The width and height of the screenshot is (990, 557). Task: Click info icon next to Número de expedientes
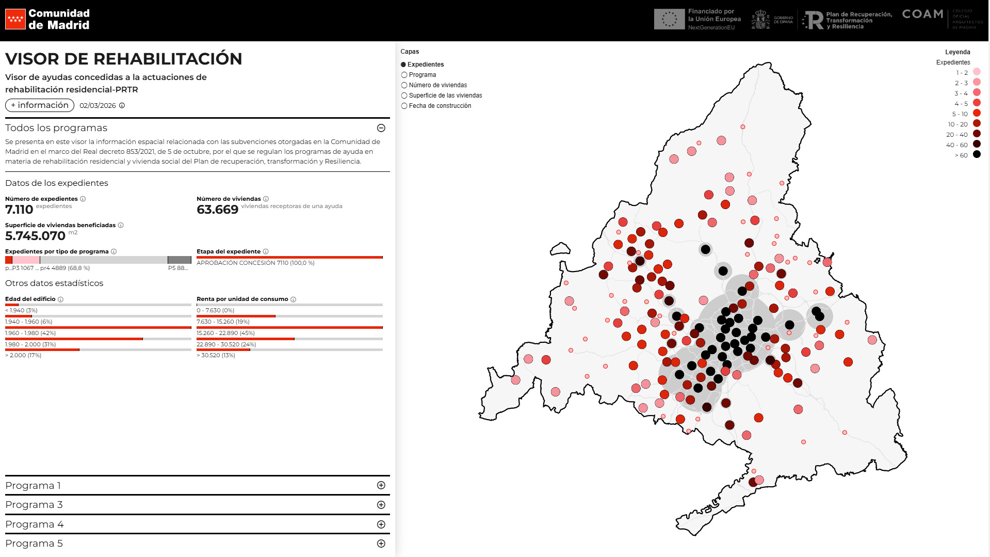83,199
